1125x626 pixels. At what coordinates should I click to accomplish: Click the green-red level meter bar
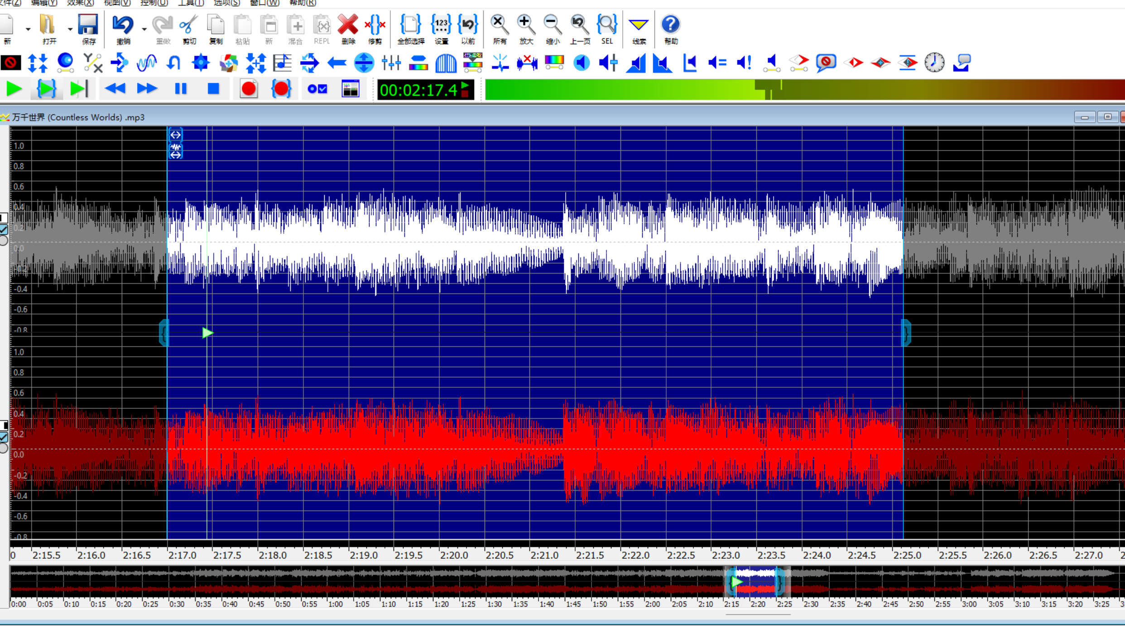[x=805, y=90]
